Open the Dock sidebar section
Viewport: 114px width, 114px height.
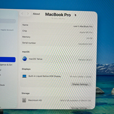(2, 85)
